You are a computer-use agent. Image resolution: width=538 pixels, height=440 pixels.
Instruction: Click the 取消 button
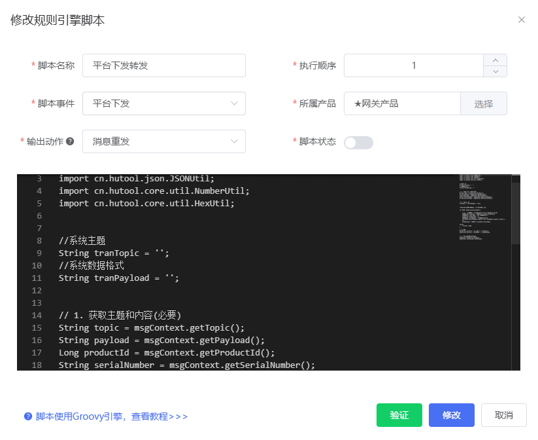(x=504, y=415)
